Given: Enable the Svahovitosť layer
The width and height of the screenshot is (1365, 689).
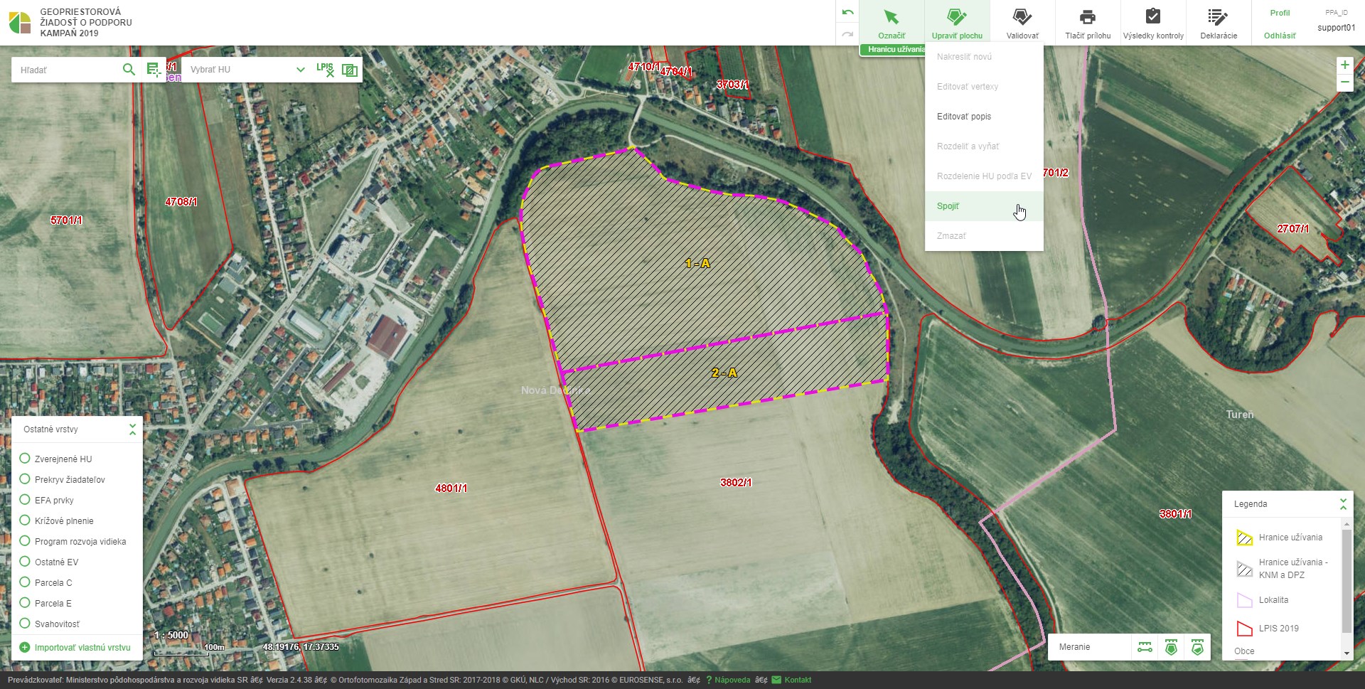Looking at the screenshot, I should pos(25,624).
